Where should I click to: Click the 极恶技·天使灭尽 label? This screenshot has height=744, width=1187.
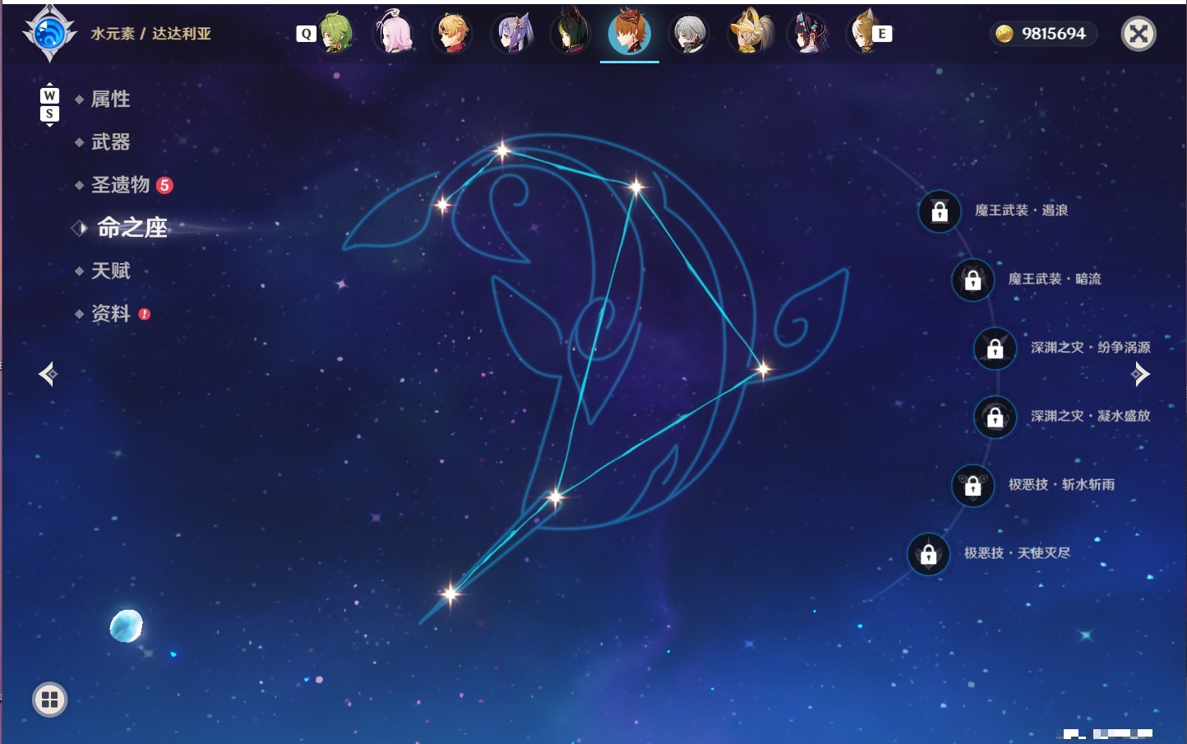pyautogui.click(x=1017, y=552)
